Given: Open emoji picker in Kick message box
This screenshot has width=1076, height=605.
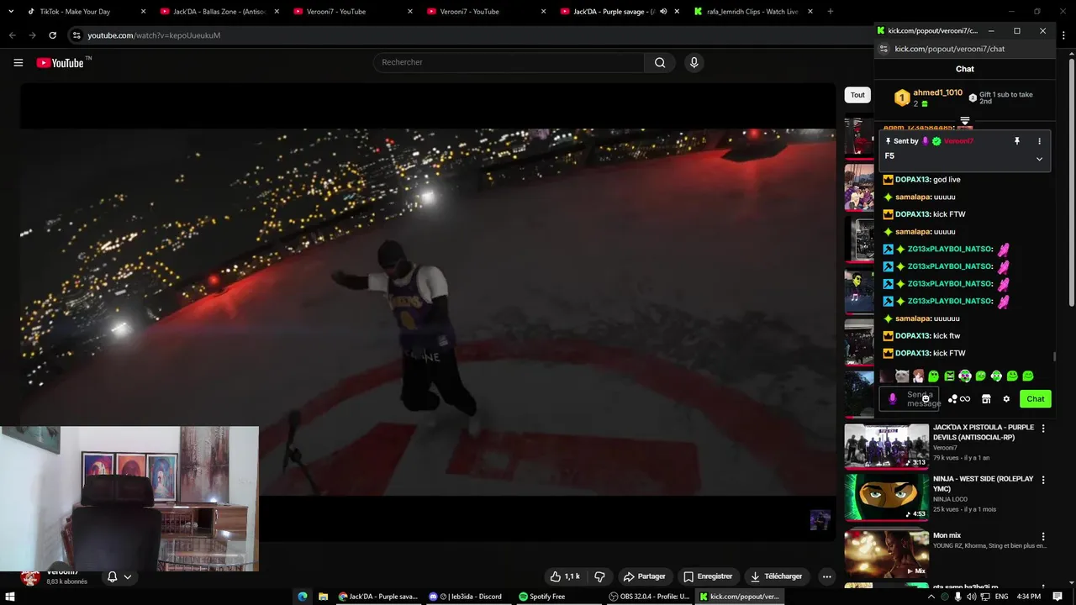Looking at the screenshot, I should pos(926,399).
